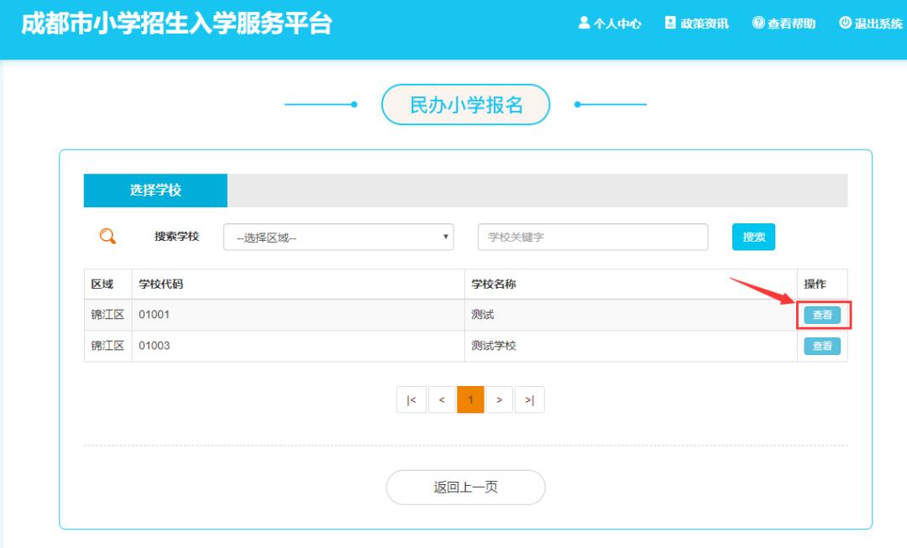Image resolution: width=907 pixels, height=548 pixels.
Task: Click the 搜索 search button
Action: click(753, 237)
